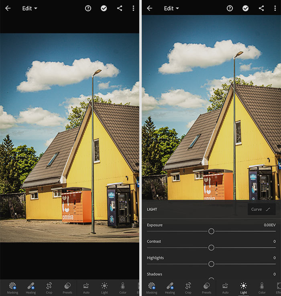Click the Contrast slider handle

tap(211, 248)
